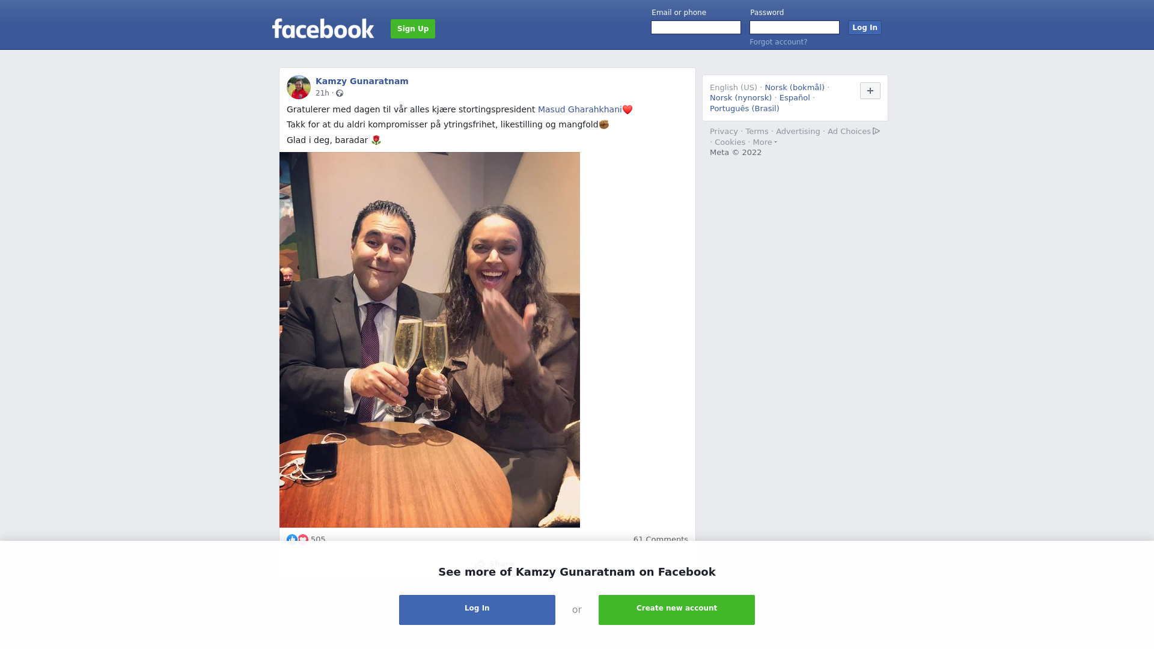
Task: Click the Ad Choices triangle icon
Action: (x=876, y=131)
